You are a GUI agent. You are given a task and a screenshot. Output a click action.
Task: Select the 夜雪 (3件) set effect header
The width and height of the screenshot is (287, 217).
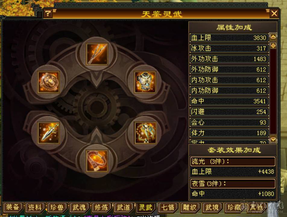(x=233, y=184)
